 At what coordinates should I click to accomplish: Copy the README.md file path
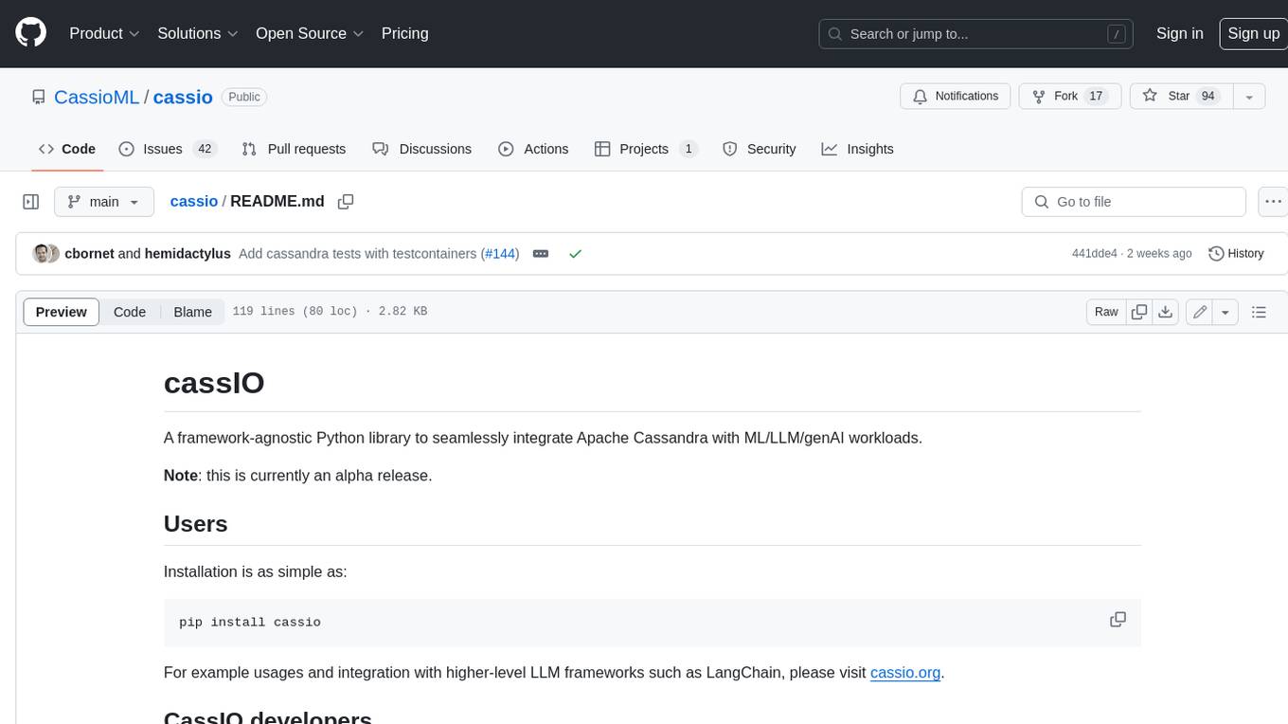click(x=346, y=202)
